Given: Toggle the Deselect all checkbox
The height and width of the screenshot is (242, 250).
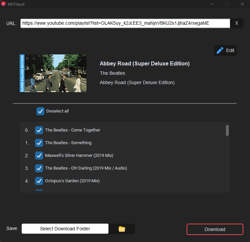Looking at the screenshot, I should 40,111.
